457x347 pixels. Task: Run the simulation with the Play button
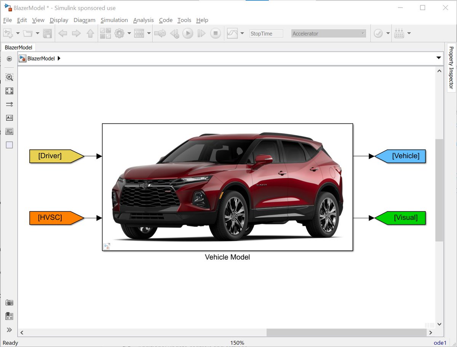188,34
